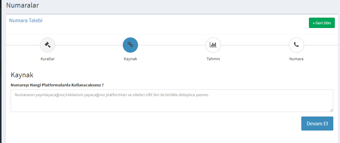Open the bar chart Tahmin step icon
340x143 pixels.
(213, 45)
